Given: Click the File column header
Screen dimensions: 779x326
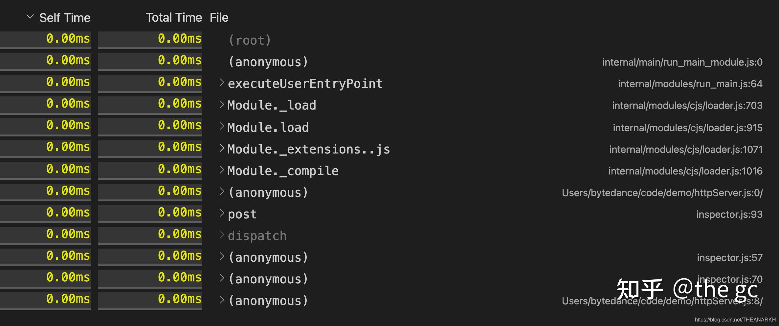Looking at the screenshot, I should point(218,17).
